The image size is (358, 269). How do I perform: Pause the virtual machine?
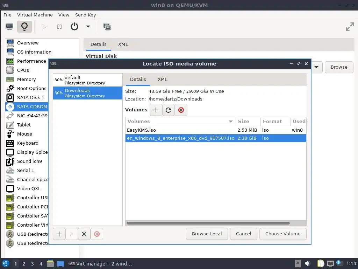(x=59, y=27)
